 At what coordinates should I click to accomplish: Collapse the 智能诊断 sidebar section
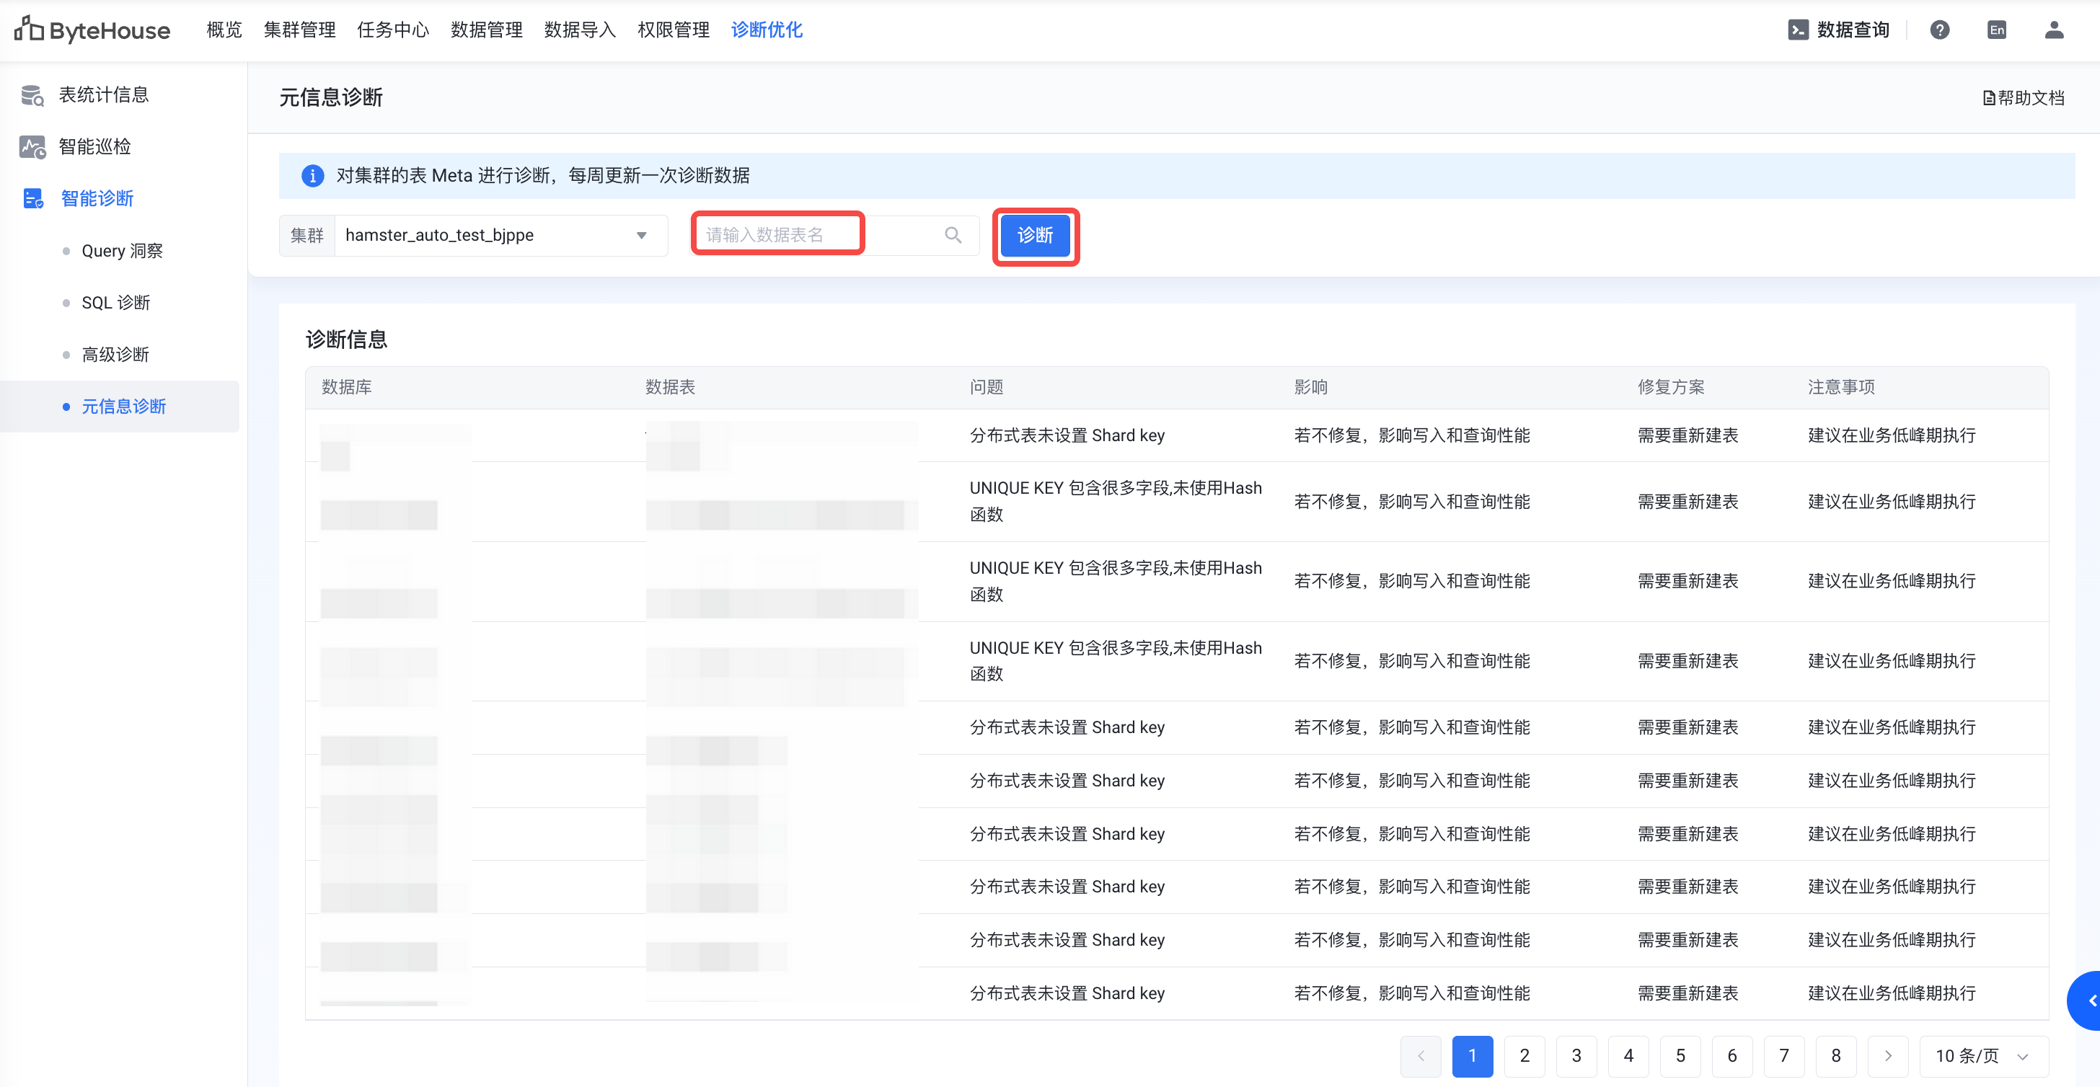(97, 199)
